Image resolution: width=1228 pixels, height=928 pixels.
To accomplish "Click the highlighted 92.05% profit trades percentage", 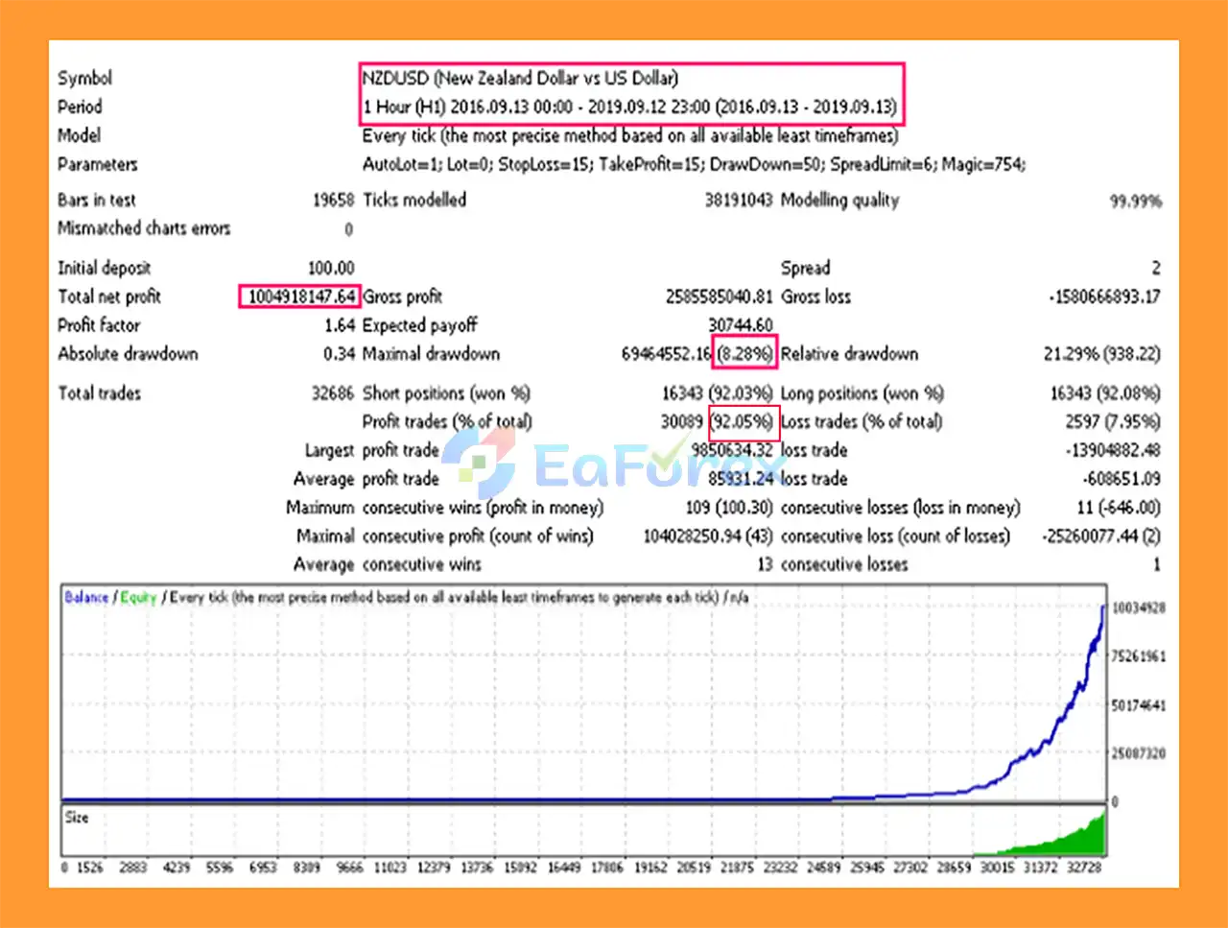I will [x=744, y=421].
